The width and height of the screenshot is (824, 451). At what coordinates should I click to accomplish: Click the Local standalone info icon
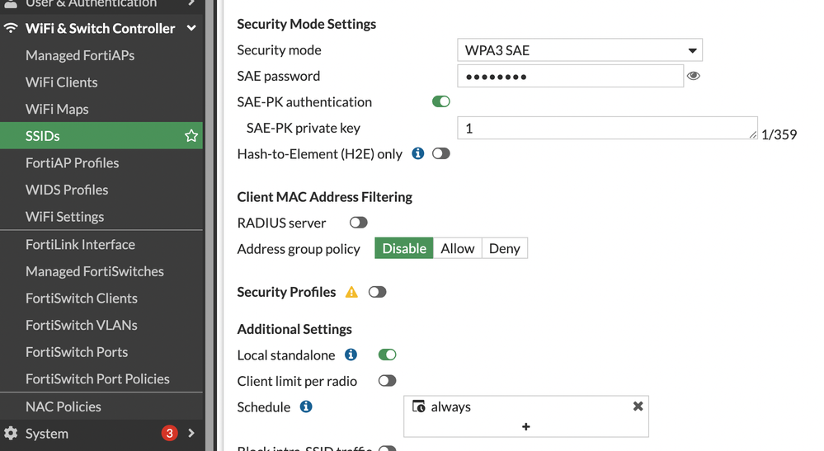pyautogui.click(x=351, y=355)
